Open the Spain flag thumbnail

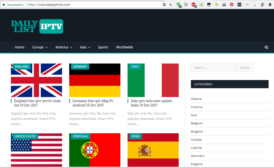point(153,150)
